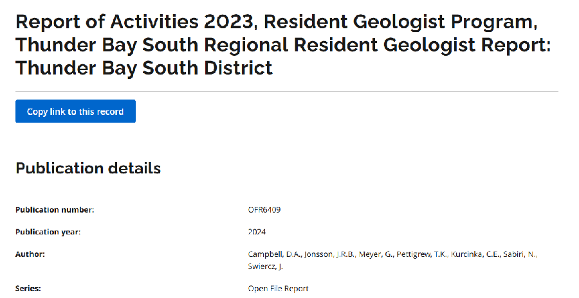Click the Publication year label
This screenshot has width=579, height=298.
pyautogui.click(x=48, y=232)
